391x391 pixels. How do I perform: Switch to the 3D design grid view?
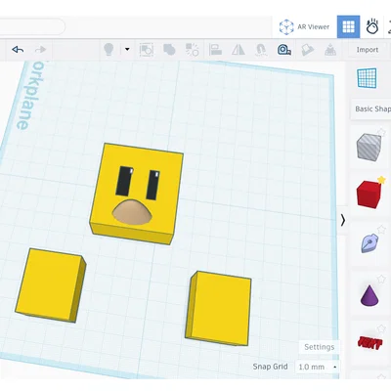click(348, 26)
